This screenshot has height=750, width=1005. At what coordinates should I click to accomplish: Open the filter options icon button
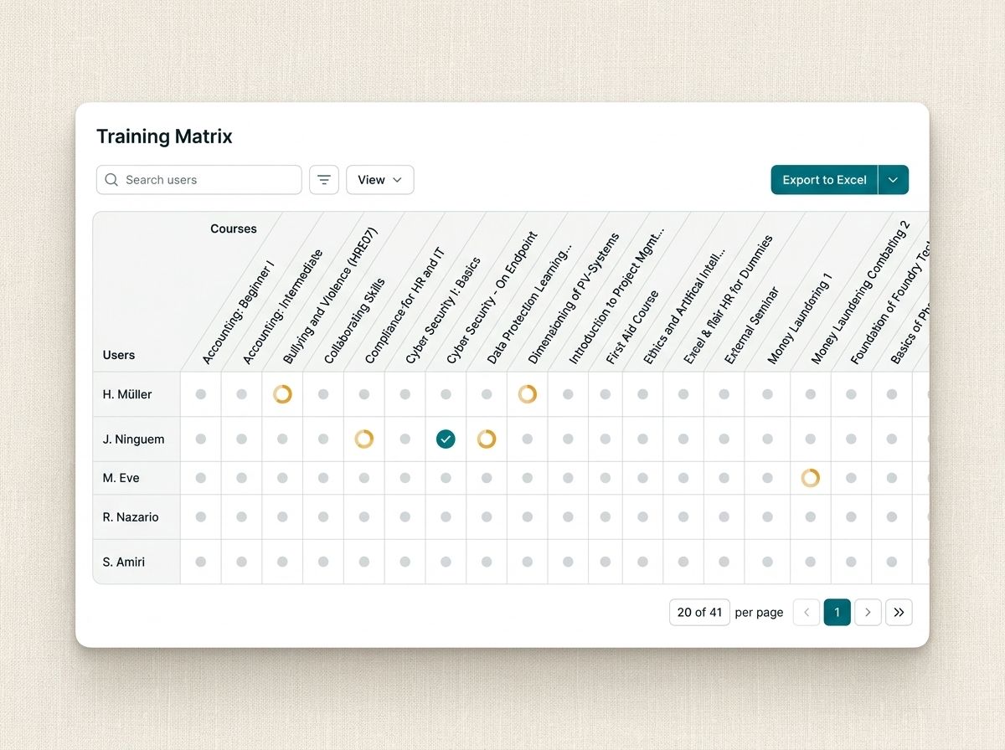point(324,180)
